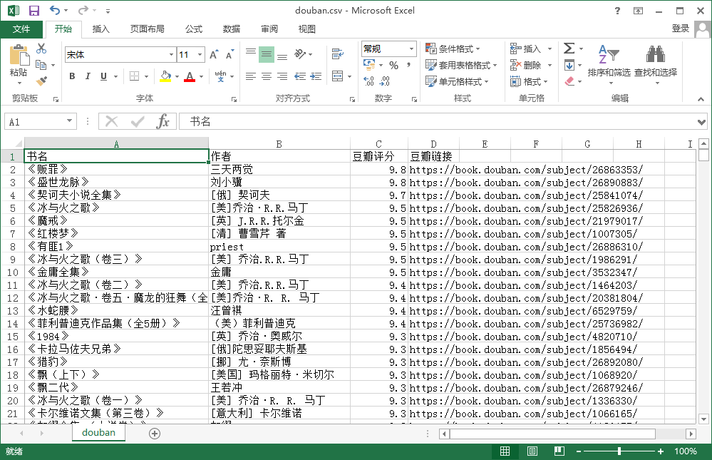
Task: Open the 文件 file menu
Action: [x=21, y=29]
